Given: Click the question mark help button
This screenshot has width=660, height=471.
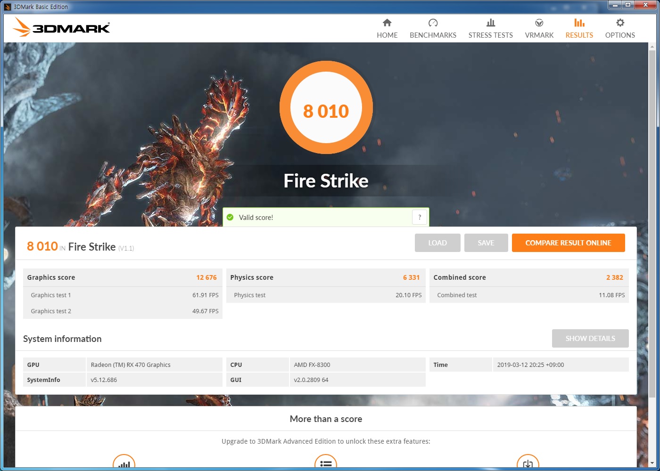Looking at the screenshot, I should (x=420, y=217).
